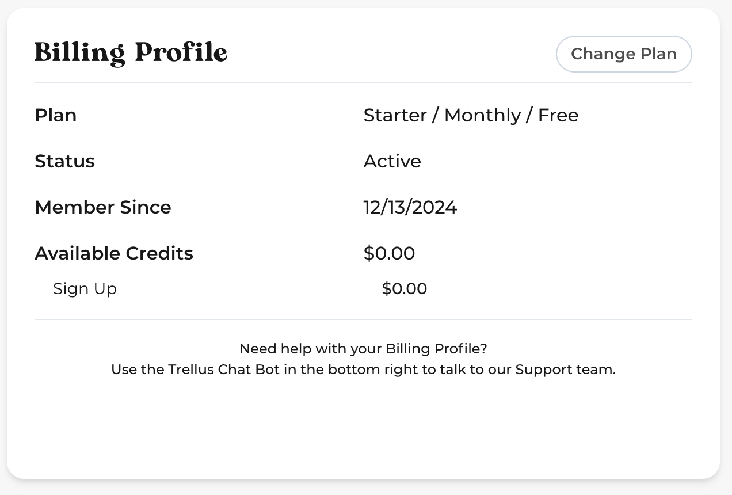732x495 pixels.
Task: Click the word 'Monthly' in the plan value
Action: (482, 115)
